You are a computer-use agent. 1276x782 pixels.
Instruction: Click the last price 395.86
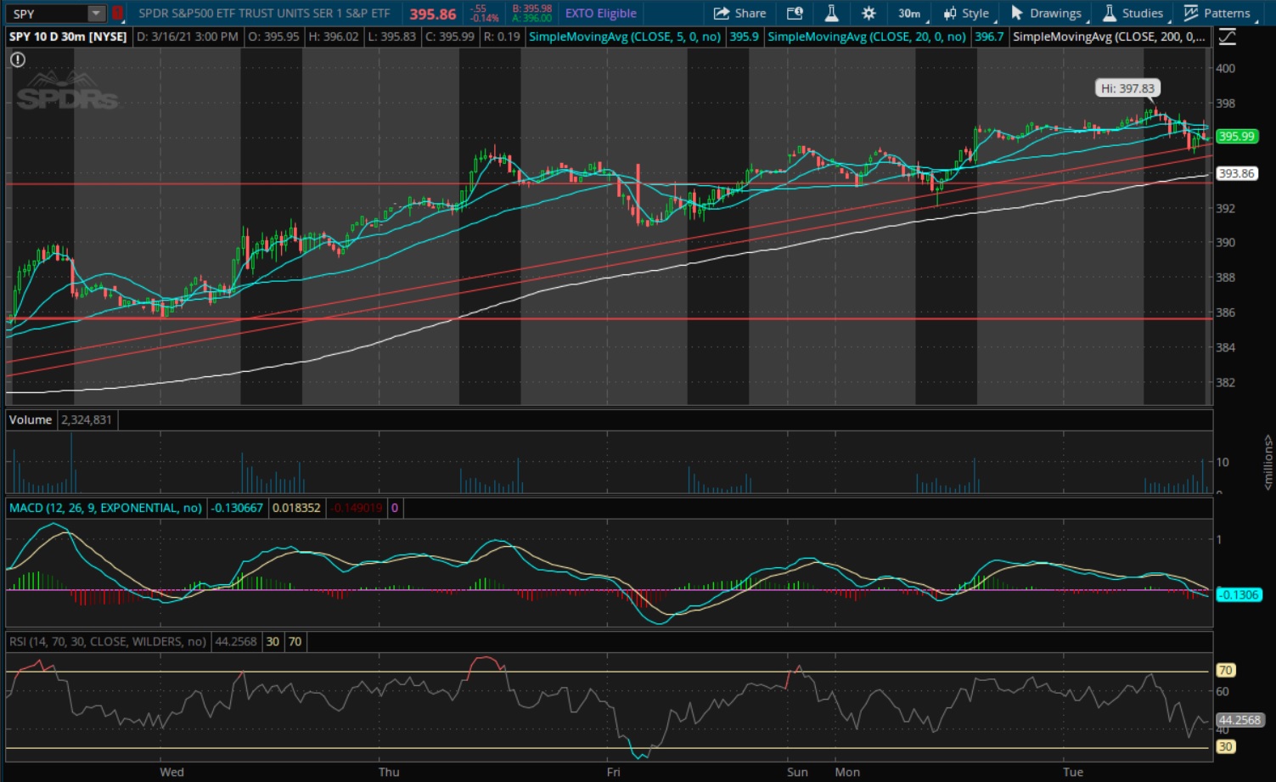(433, 14)
